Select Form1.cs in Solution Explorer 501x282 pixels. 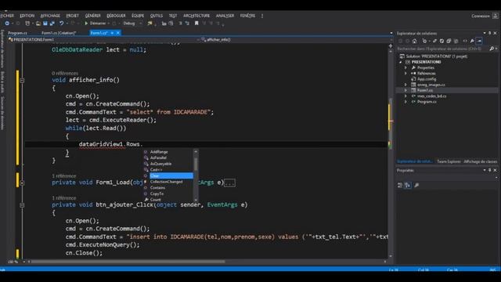[x=425, y=91]
